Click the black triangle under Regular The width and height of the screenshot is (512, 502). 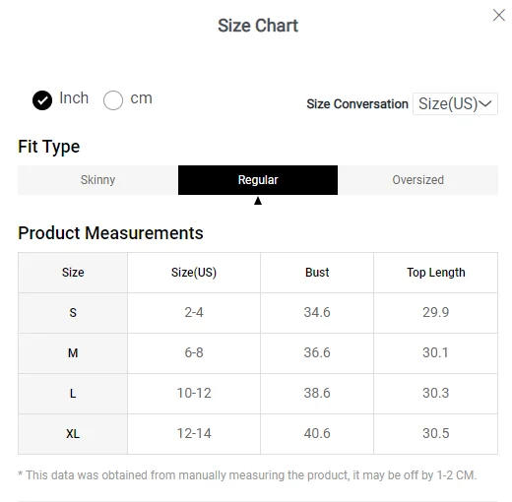258,201
